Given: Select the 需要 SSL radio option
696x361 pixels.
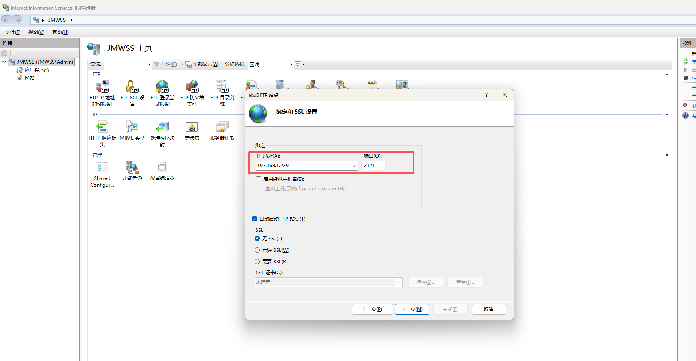Looking at the screenshot, I should [257, 262].
